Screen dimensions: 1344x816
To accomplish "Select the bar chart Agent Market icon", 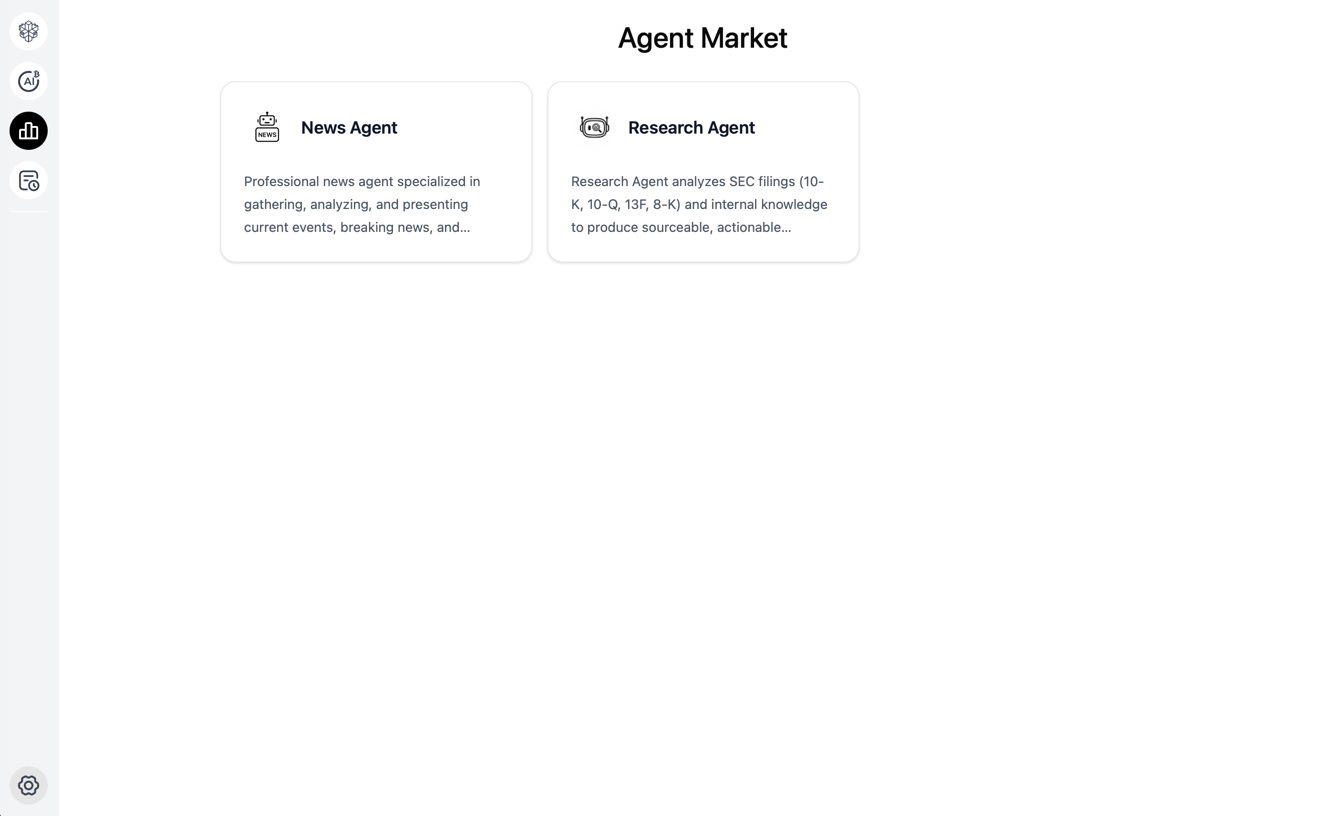I will pyautogui.click(x=28, y=131).
